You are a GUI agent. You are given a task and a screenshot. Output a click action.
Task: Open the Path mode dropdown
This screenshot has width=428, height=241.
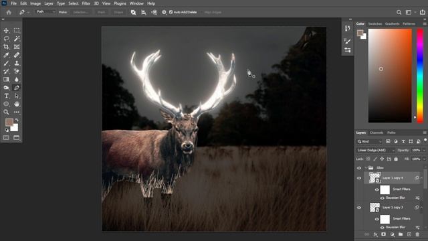(x=45, y=12)
